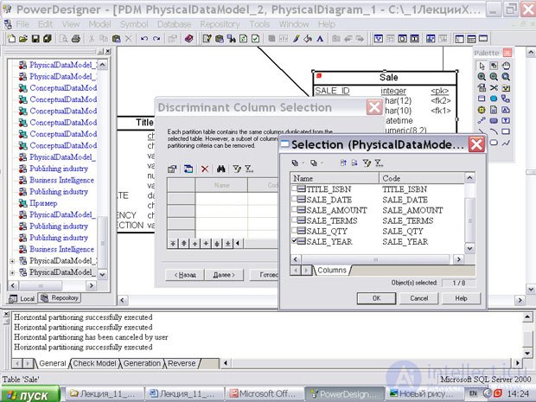536x402 pixels.
Task: Click OK in the Selection dialog
Action: [376, 298]
